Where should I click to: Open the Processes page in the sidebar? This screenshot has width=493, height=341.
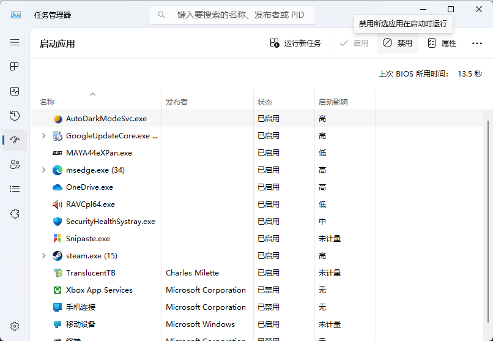tap(15, 67)
